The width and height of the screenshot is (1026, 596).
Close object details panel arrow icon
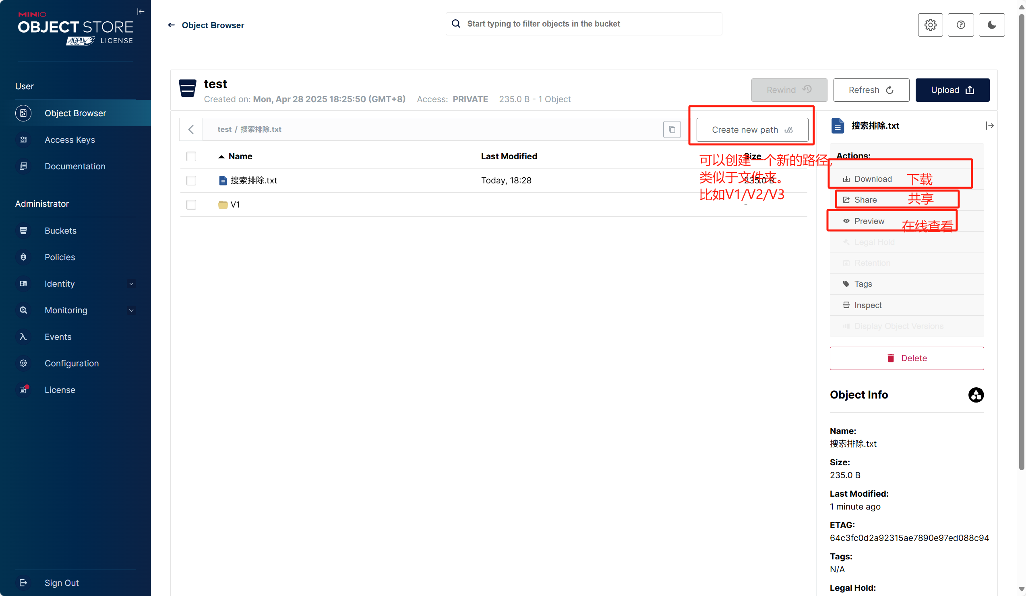tap(990, 125)
